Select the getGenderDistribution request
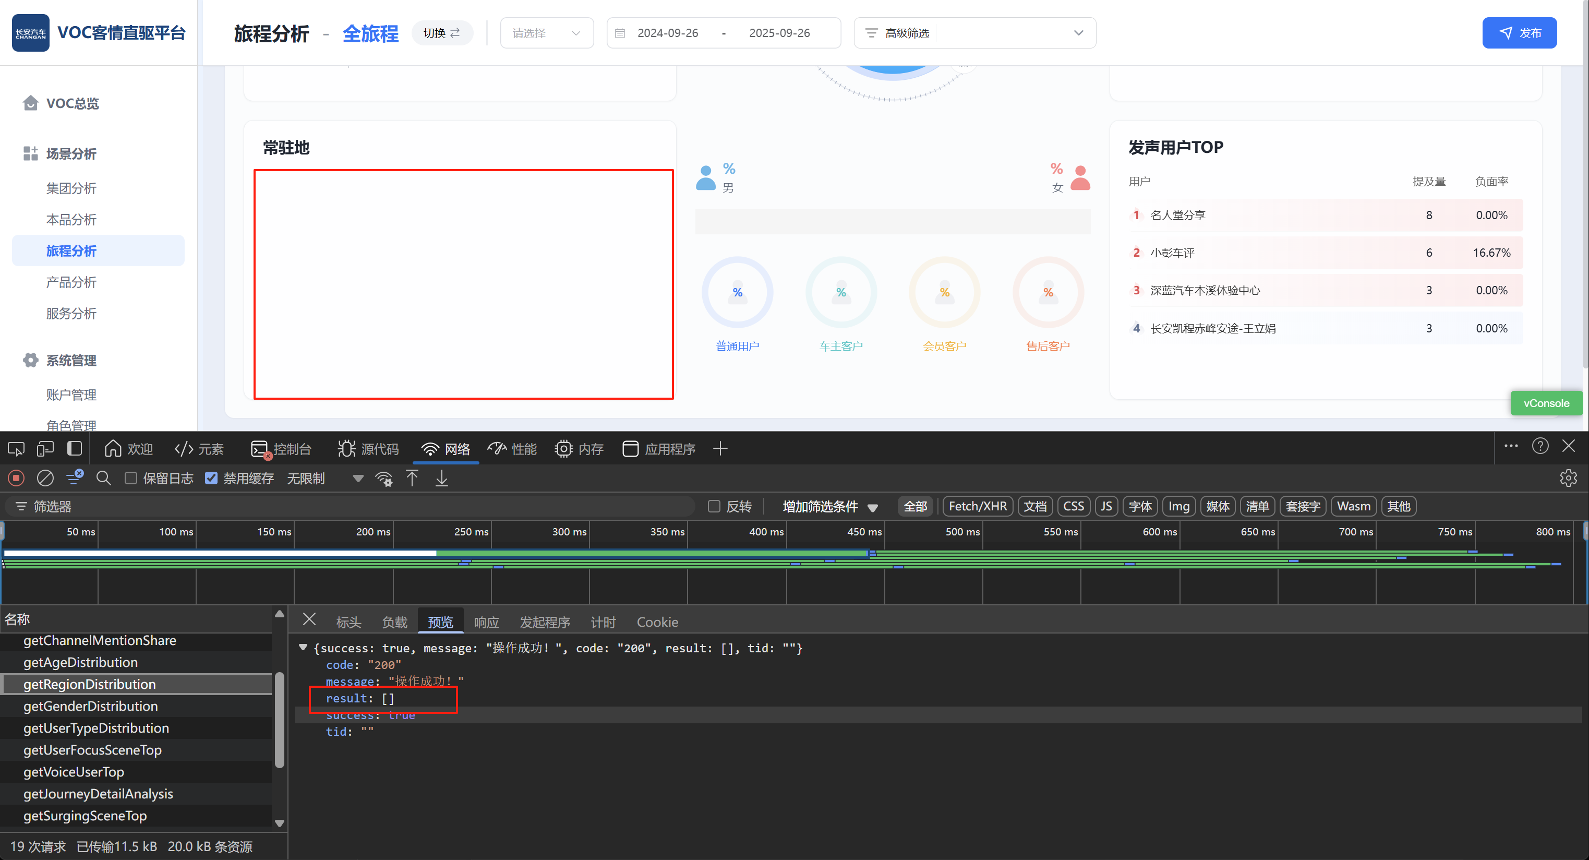 91,706
